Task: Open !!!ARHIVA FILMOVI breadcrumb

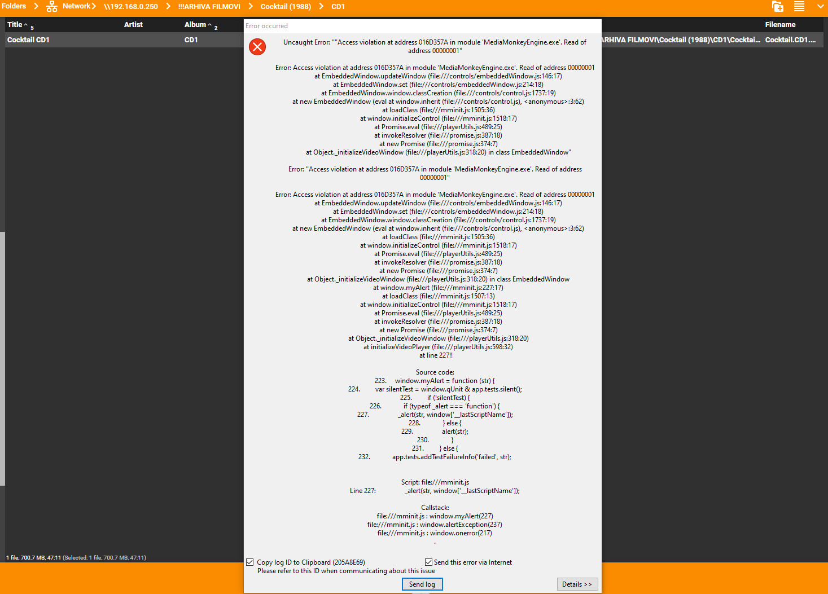Action: pyautogui.click(x=209, y=7)
